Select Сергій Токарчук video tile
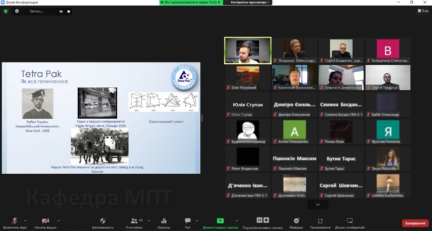432x231 pixels. coord(388,78)
